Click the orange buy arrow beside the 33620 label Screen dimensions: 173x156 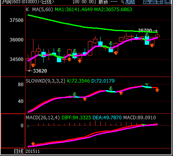point(33,65)
